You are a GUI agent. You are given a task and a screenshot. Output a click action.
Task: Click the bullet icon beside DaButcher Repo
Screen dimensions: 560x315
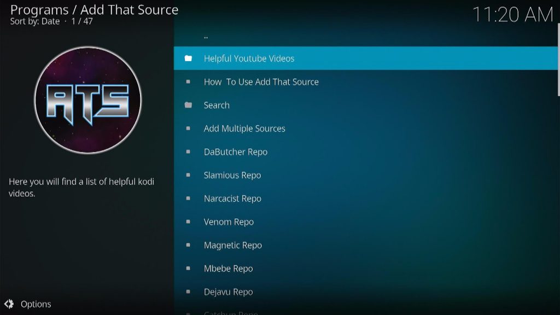point(188,152)
